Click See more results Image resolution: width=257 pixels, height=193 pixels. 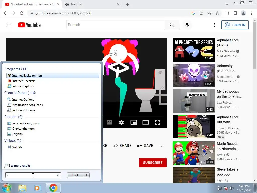tap(20, 166)
